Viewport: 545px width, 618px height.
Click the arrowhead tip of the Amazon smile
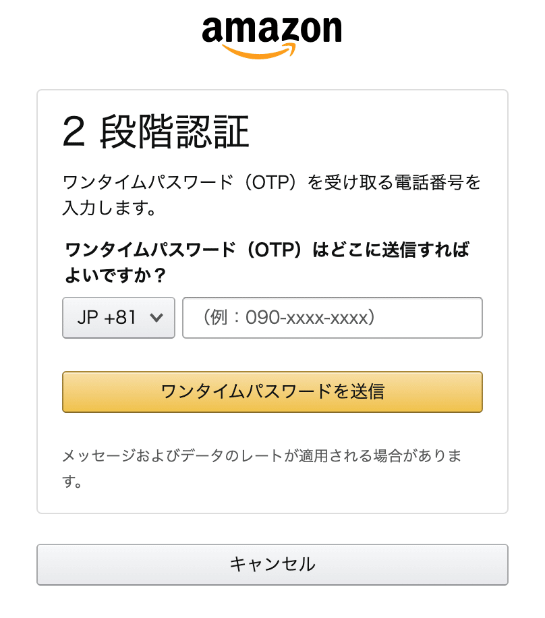[x=293, y=49]
